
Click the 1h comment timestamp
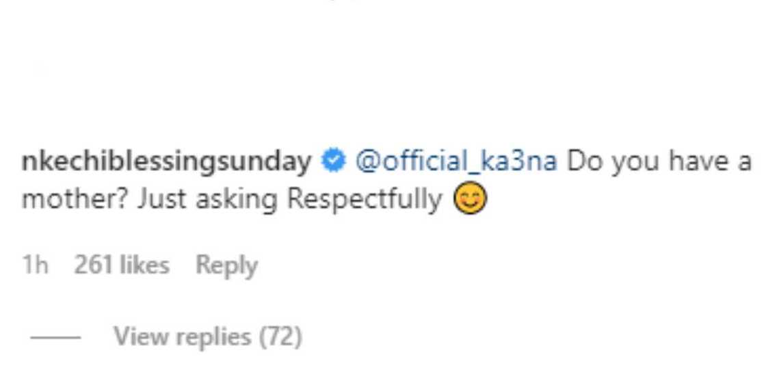[x=36, y=265]
